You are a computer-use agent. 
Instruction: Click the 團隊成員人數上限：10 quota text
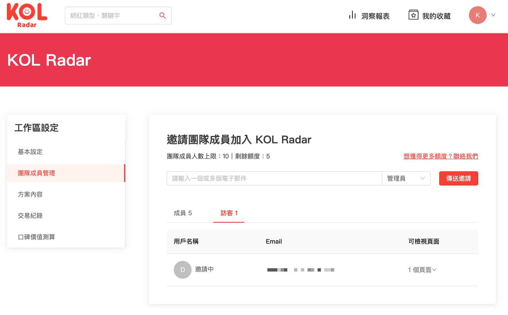point(198,156)
